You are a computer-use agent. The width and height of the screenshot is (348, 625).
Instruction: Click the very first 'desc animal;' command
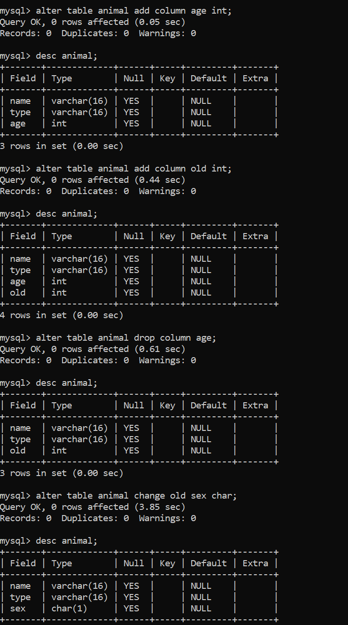tap(49, 56)
